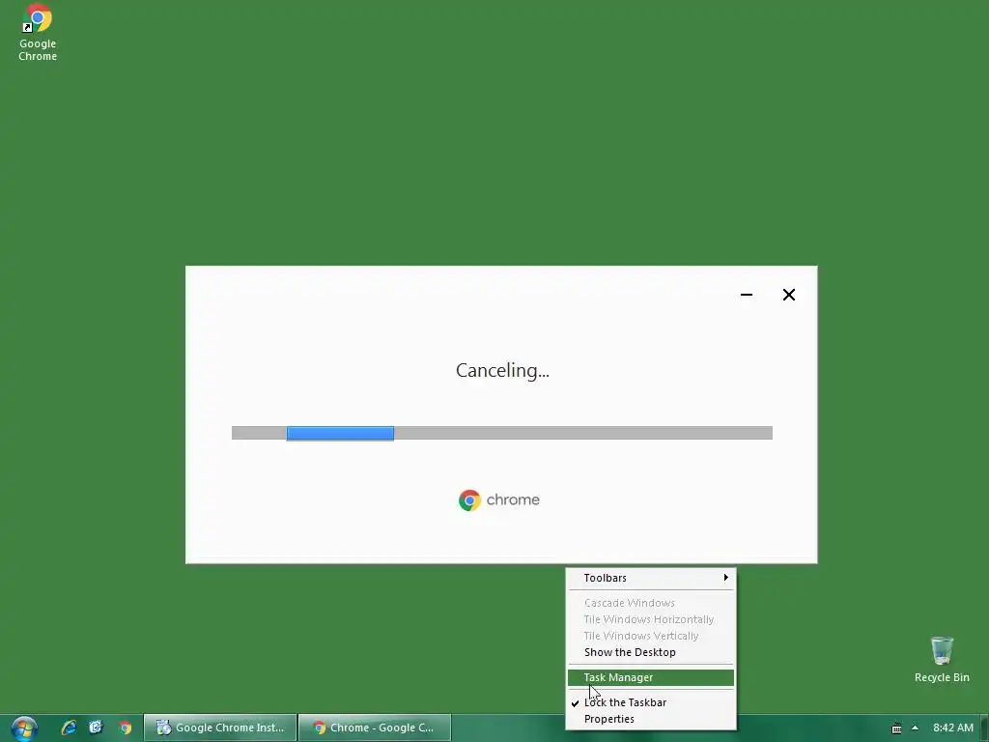The height and width of the screenshot is (742, 989).
Task: Open the Recycle Bin icon
Action: pos(941,659)
